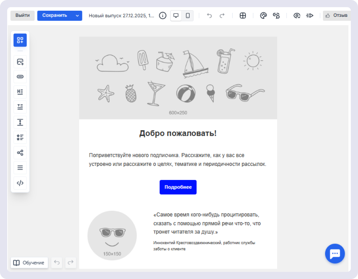This screenshot has height=279, width=358.
Task: Open the Отзыв feedback button
Action: tap(336, 15)
